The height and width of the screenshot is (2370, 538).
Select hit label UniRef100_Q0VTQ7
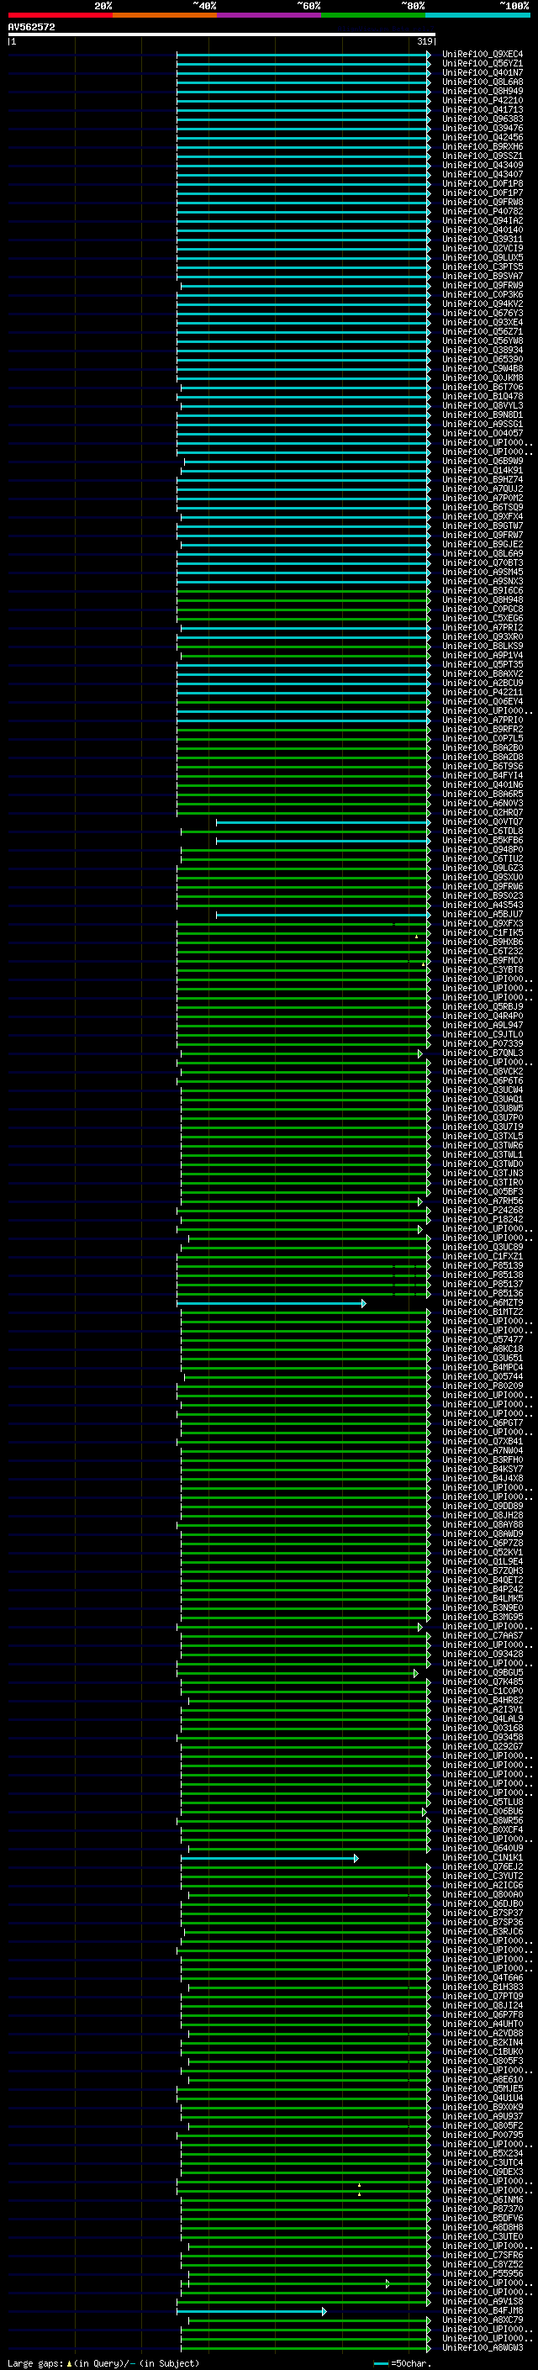click(x=483, y=821)
